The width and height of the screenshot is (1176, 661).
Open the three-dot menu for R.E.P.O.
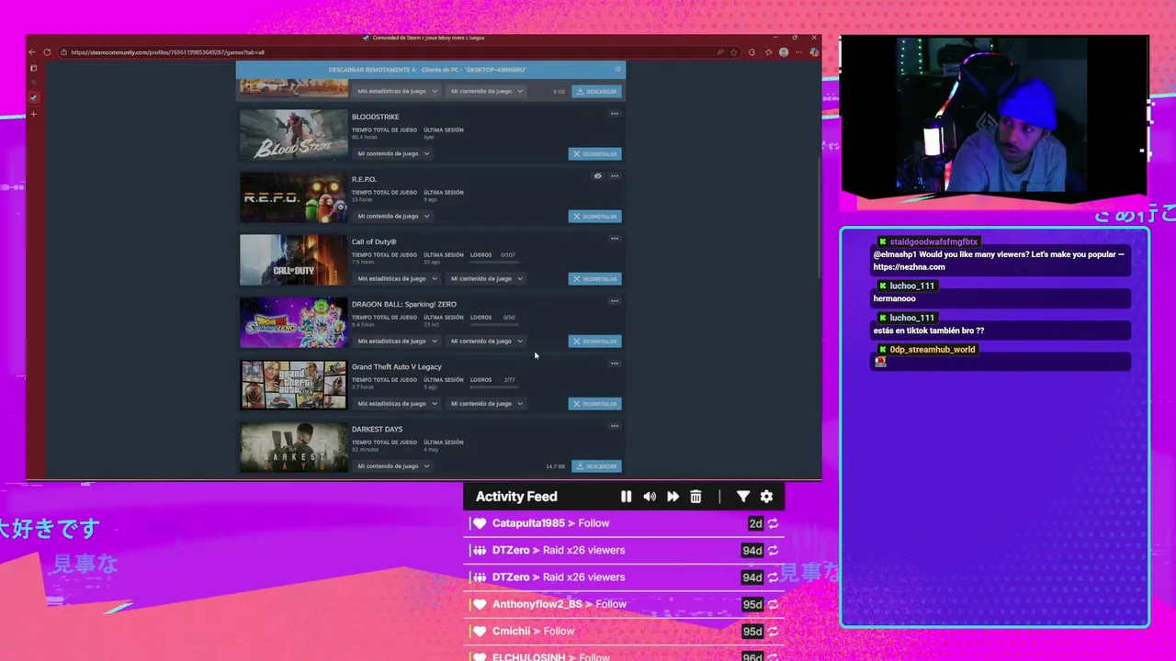tap(615, 176)
